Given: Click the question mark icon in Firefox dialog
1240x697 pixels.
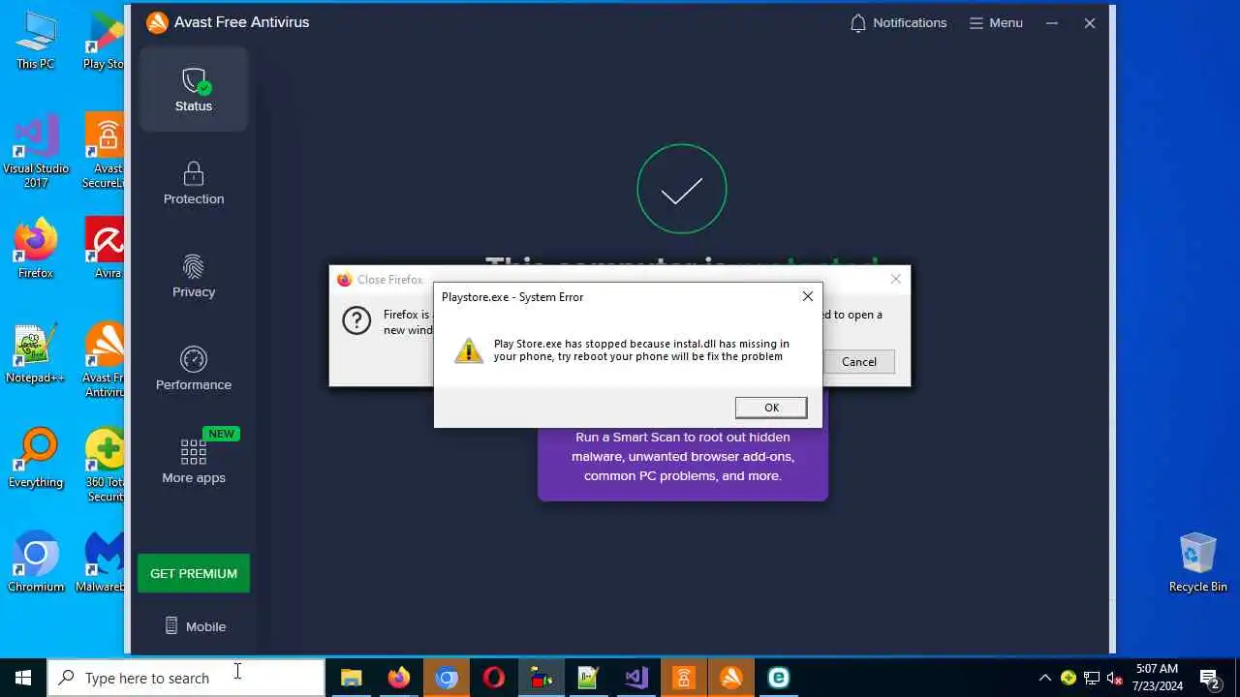Looking at the screenshot, I should coord(356,320).
